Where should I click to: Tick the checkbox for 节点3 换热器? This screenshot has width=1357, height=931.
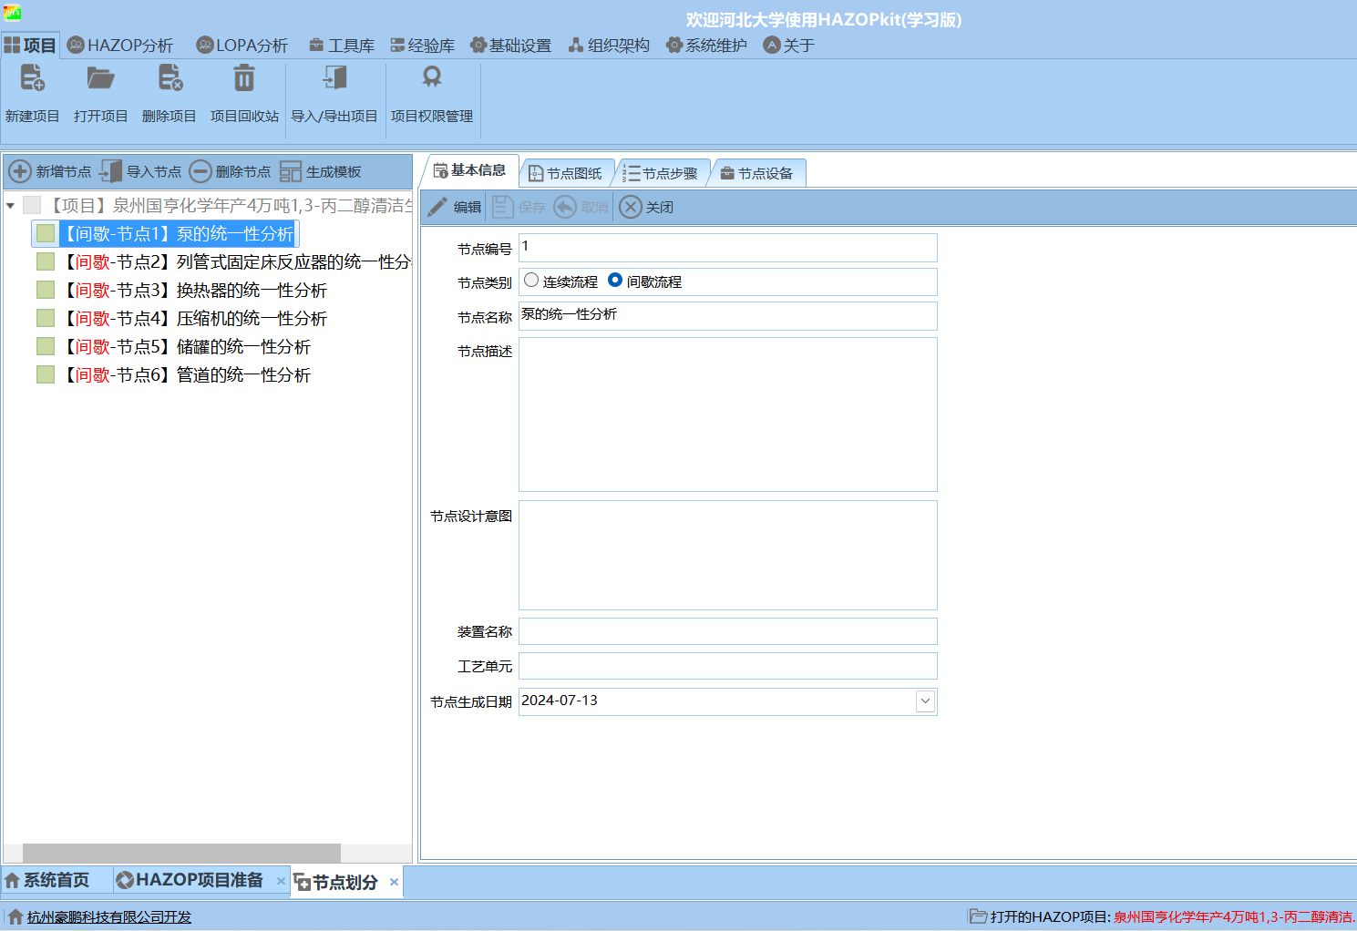coord(46,290)
